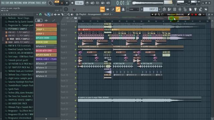Expand the PSYTRANCE SAMPLE folder

click(x=17, y=29)
